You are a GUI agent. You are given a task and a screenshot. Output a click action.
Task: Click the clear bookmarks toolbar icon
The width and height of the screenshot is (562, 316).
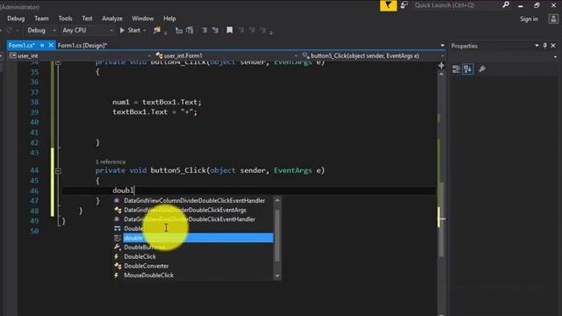pos(263,31)
